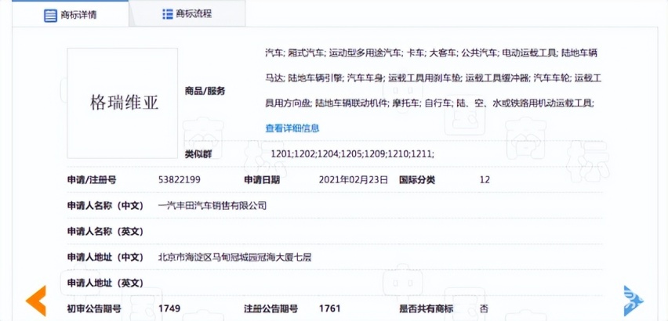Screen dimensions: 668x321
Task: Click the 申请人名称（中文） label
Action: point(105,206)
